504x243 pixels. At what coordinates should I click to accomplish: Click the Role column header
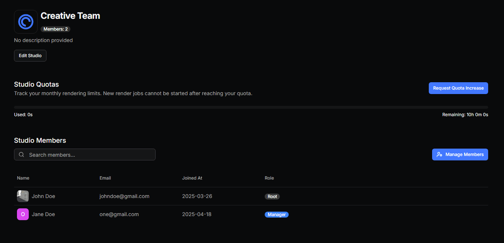269,178
